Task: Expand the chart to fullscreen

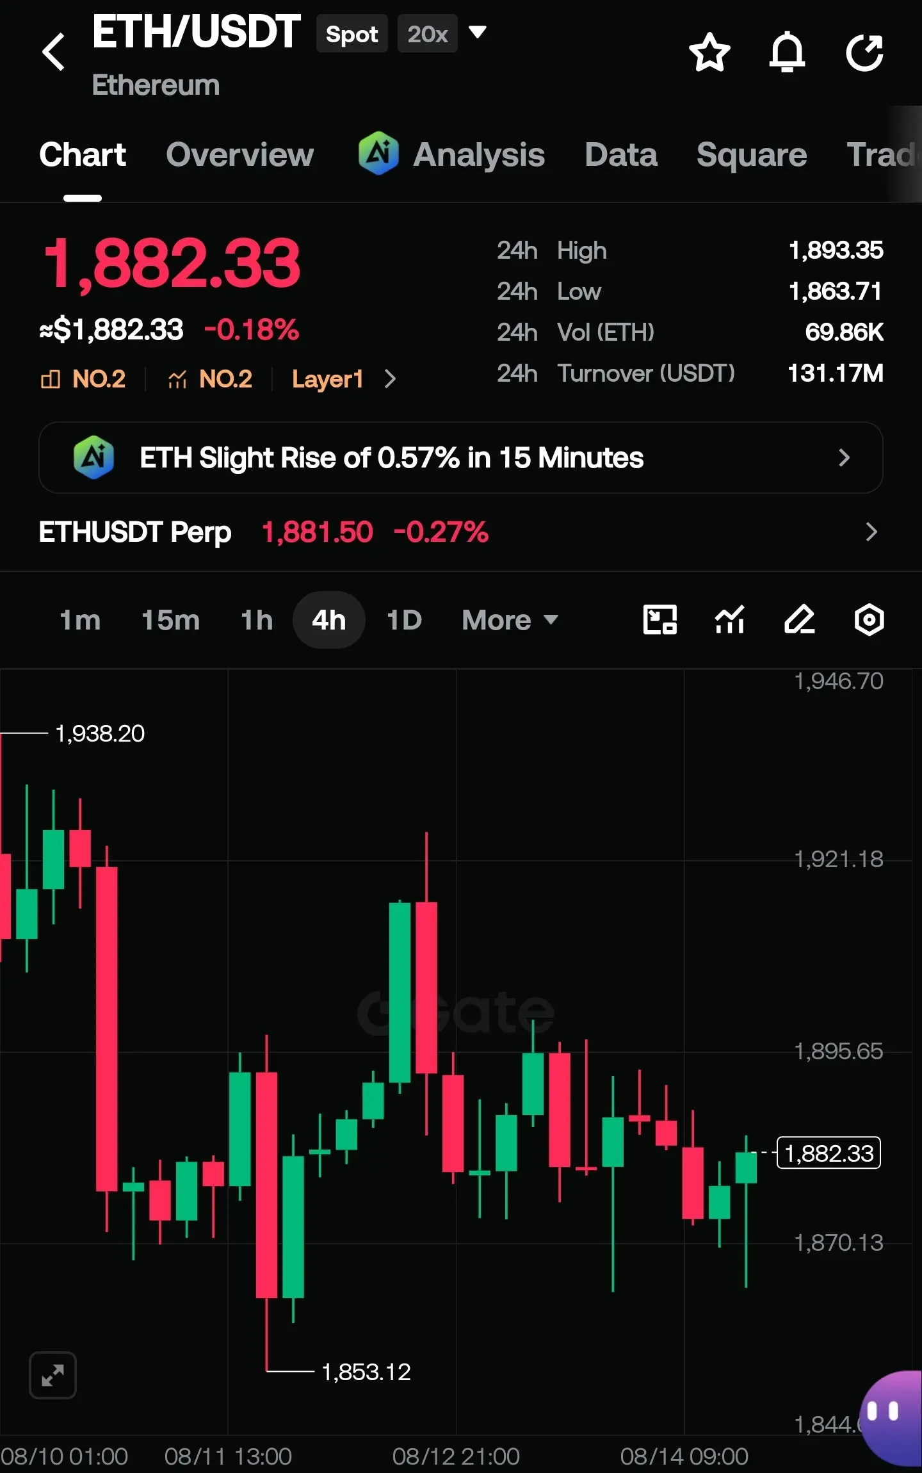Action: pos(53,1375)
